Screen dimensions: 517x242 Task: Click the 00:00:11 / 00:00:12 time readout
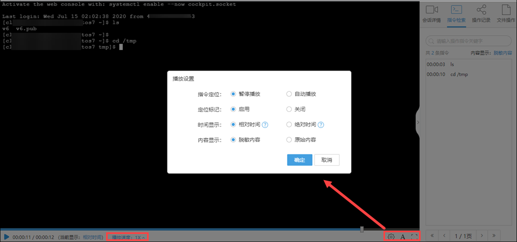pos(34,237)
